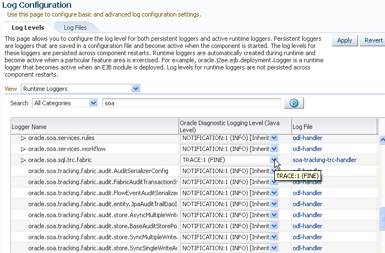Select the Log Levels tab
The height and width of the screenshot is (253, 385).
pos(28,28)
